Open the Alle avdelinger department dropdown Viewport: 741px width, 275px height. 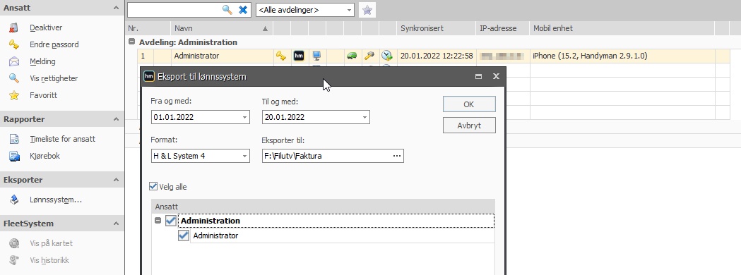(x=305, y=9)
